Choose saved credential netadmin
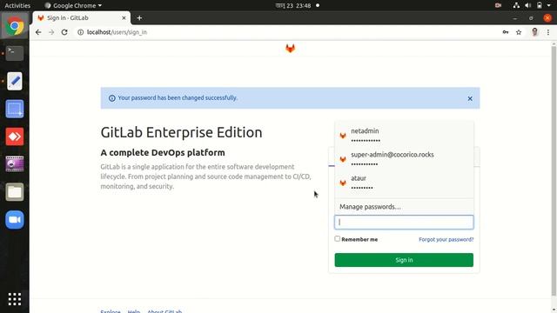 pos(404,136)
